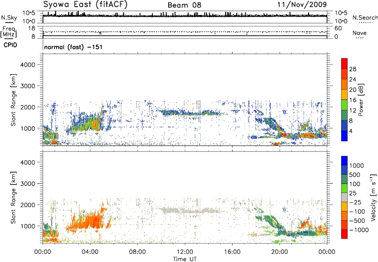Click the orange echo patch near 04:00 in velocity panel
This screenshot has width=378, height=262.
(x=88, y=221)
